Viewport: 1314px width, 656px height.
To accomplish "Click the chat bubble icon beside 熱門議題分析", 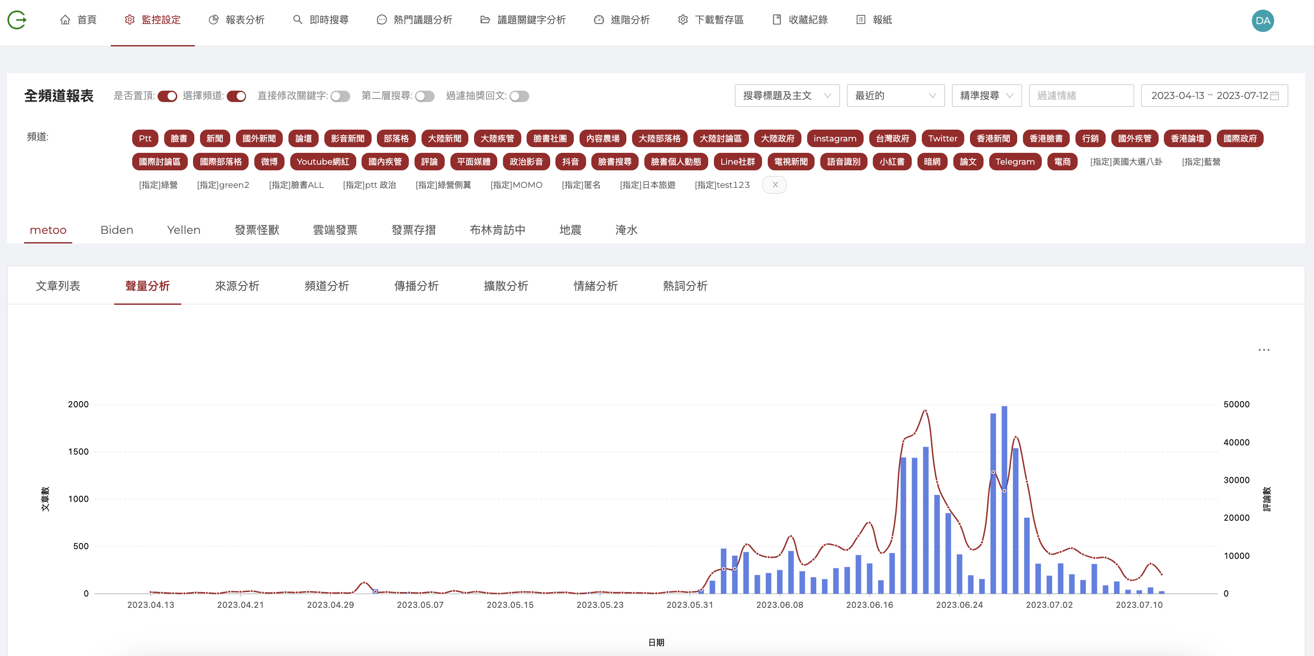I will pyautogui.click(x=381, y=20).
